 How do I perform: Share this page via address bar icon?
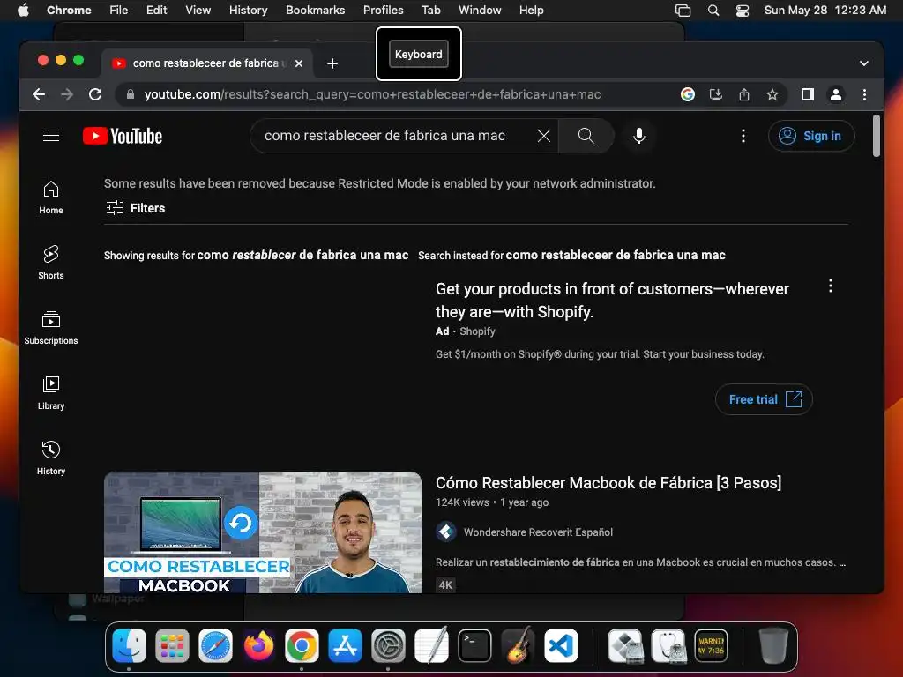744,94
